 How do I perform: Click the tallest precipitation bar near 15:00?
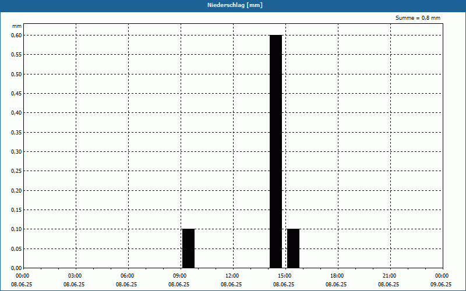[276, 151]
